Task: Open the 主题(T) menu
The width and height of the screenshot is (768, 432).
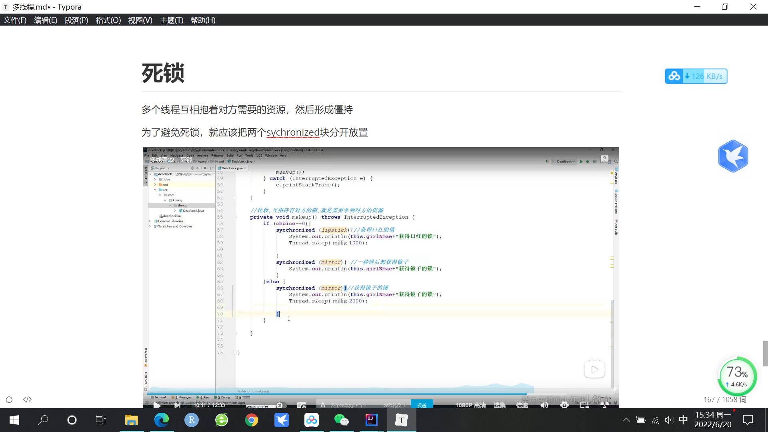Action: click(x=172, y=20)
